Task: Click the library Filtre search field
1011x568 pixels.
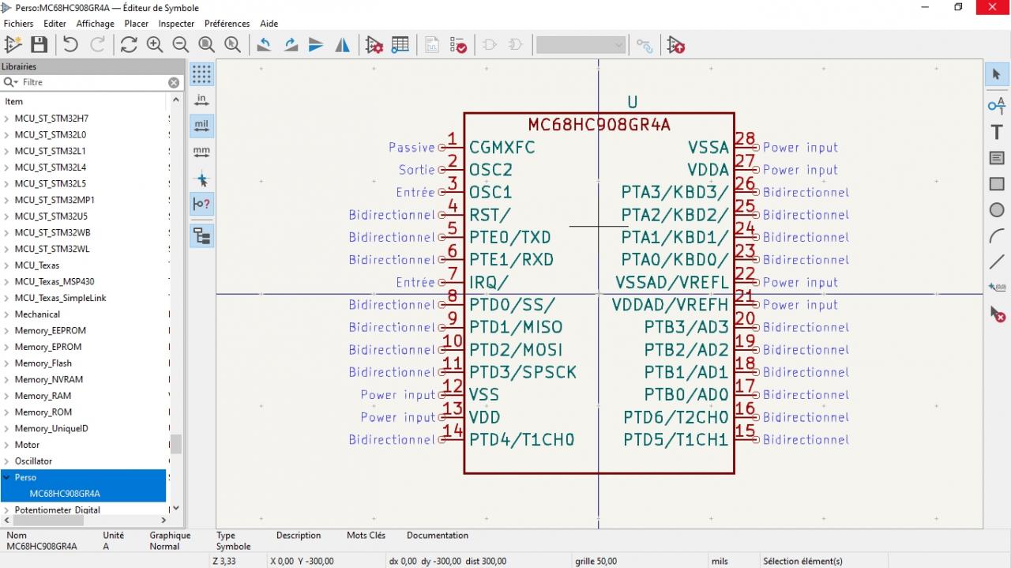Action: pos(92,82)
